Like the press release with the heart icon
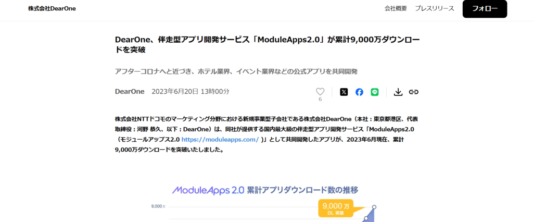Image resolution: width=533 pixels, height=222 pixels. [x=320, y=92]
